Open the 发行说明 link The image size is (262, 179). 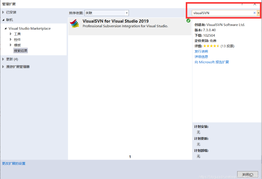(x=201, y=51)
